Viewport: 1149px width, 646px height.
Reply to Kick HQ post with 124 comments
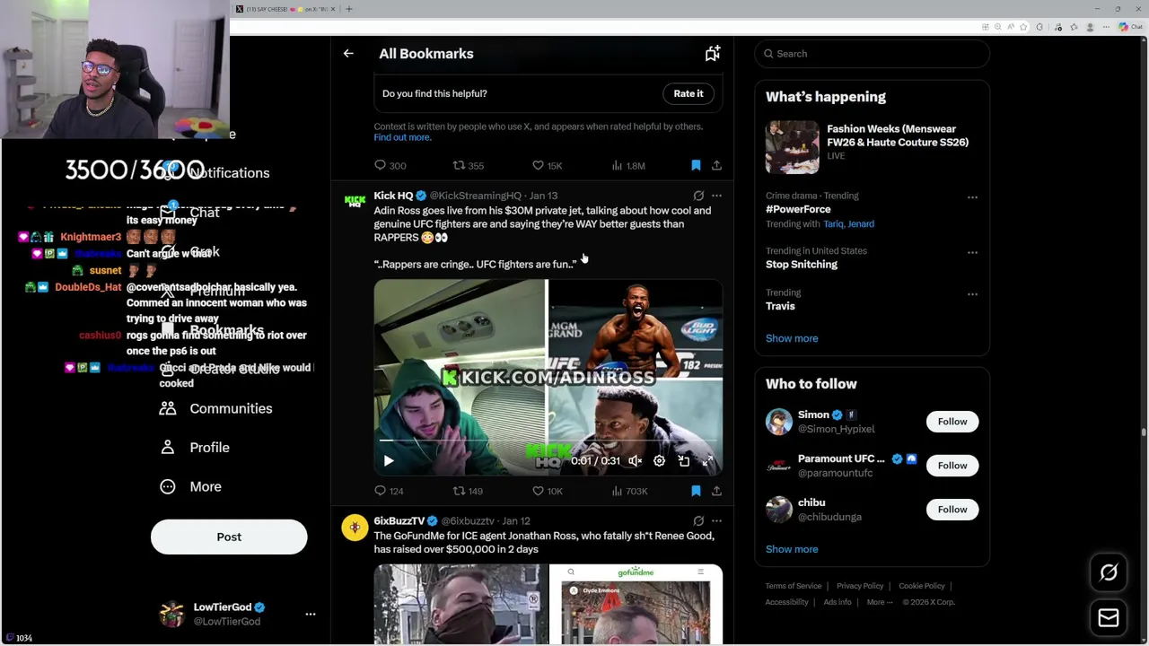coord(390,492)
